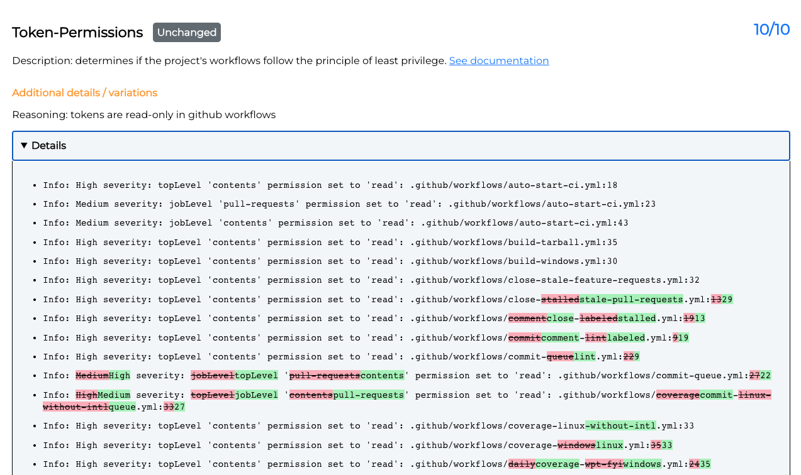Viewport: 801px width, 475px height.
Task: Click the description text about least privilege
Action: [229, 61]
